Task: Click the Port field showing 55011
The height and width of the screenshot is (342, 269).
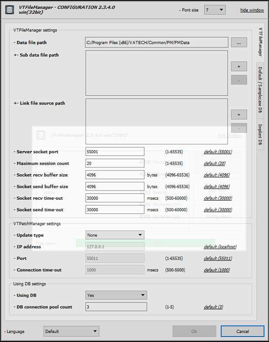Action: coord(115,258)
